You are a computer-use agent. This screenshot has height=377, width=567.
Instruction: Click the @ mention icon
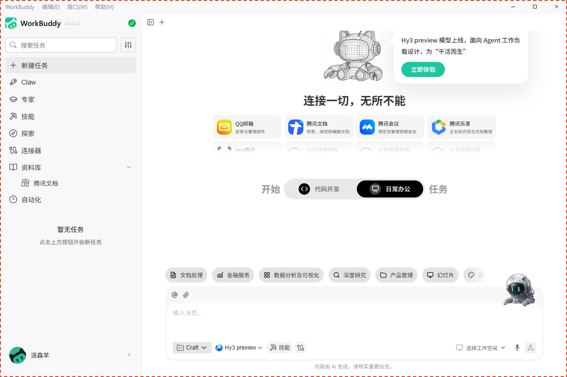point(175,295)
